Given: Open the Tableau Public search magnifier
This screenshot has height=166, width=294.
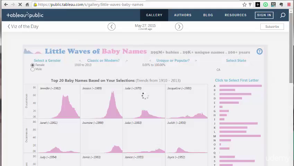Looking at the screenshot, I should tap(283, 15).
